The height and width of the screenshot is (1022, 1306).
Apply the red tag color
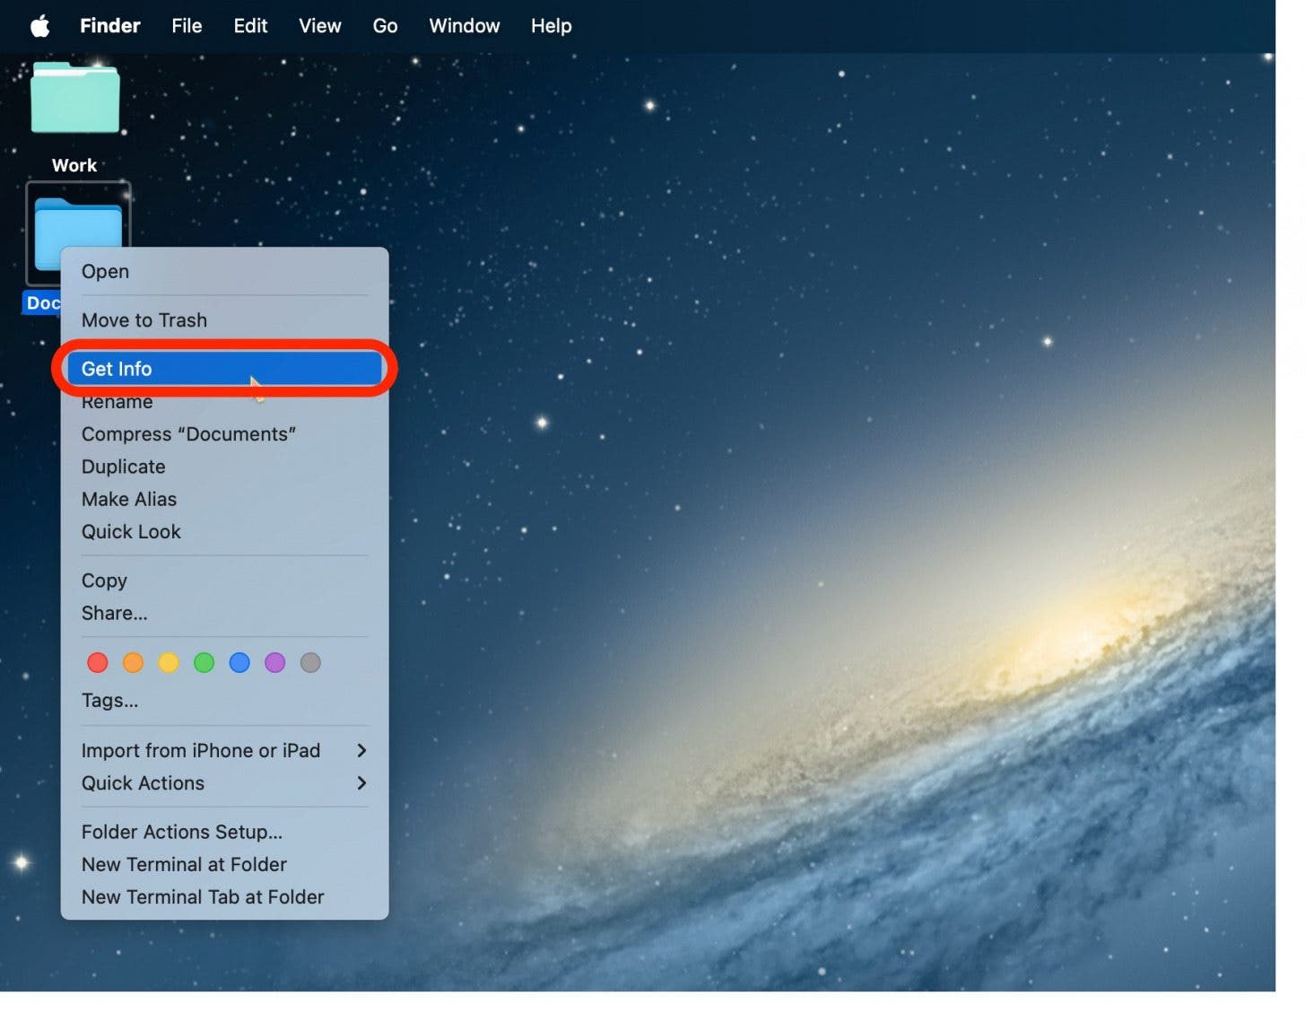click(x=97, y=662)
